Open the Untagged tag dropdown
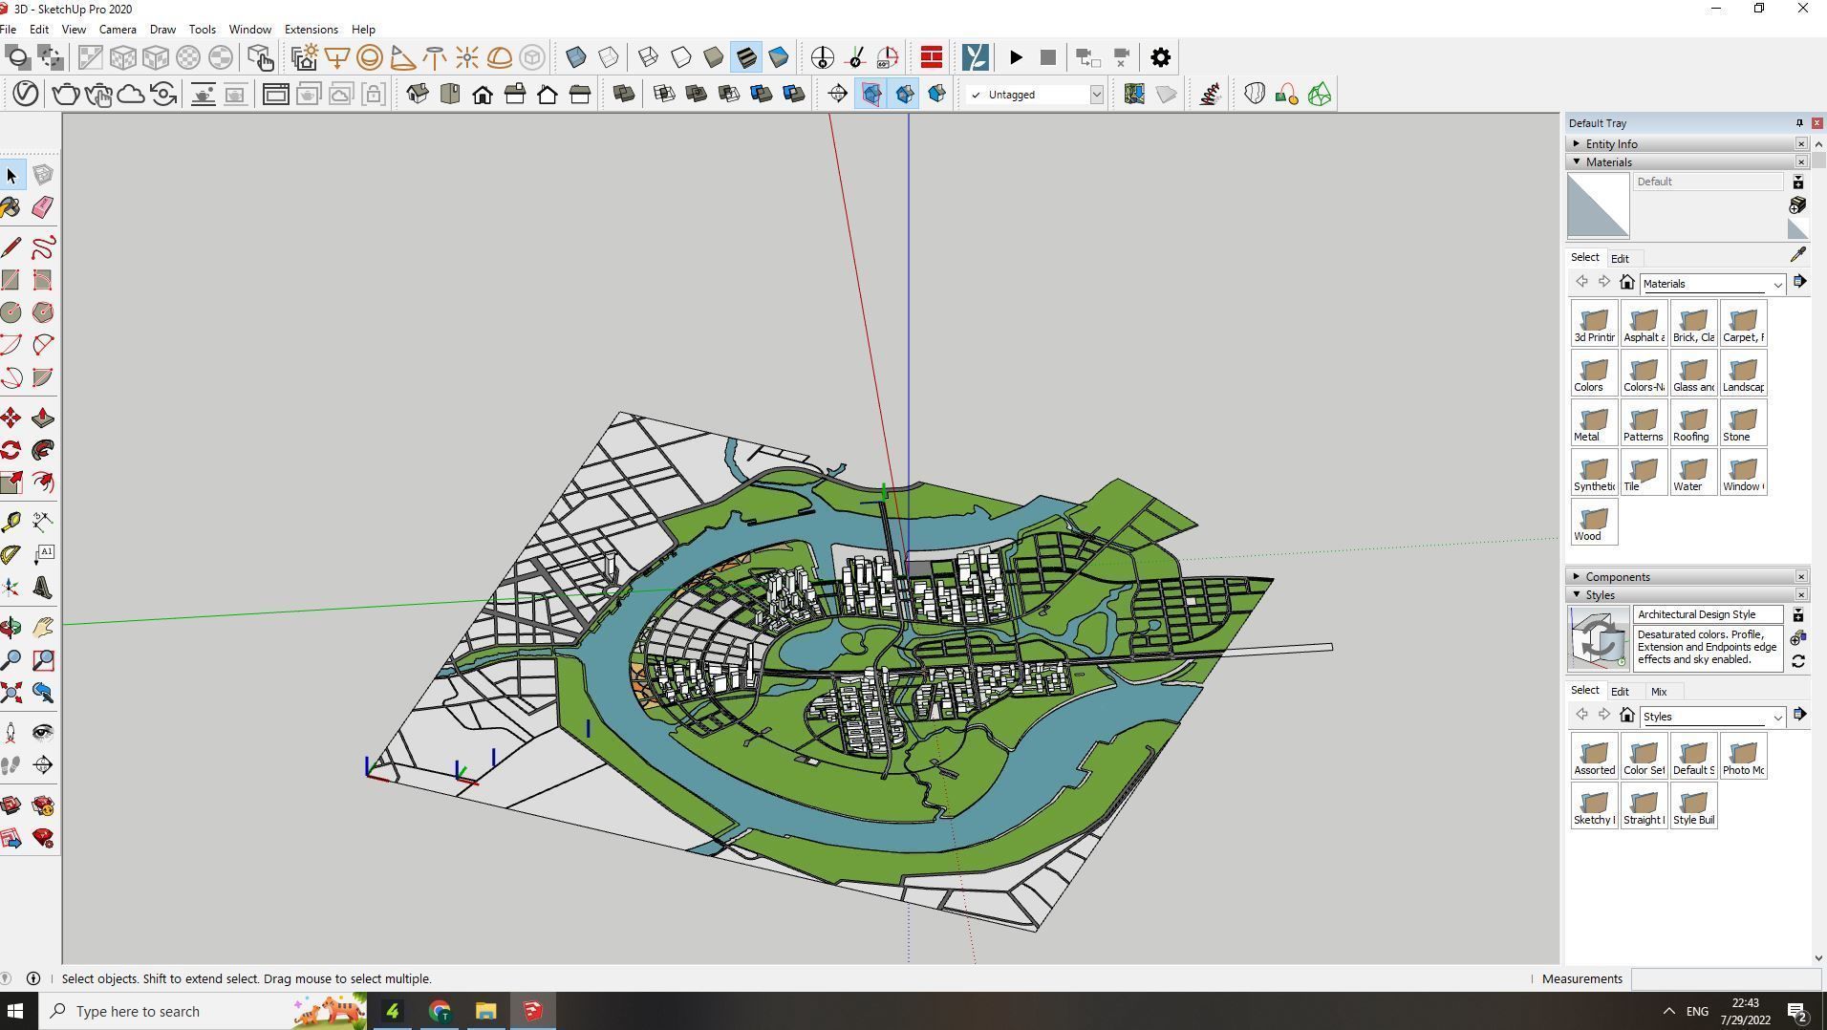 click(1096, 95)
